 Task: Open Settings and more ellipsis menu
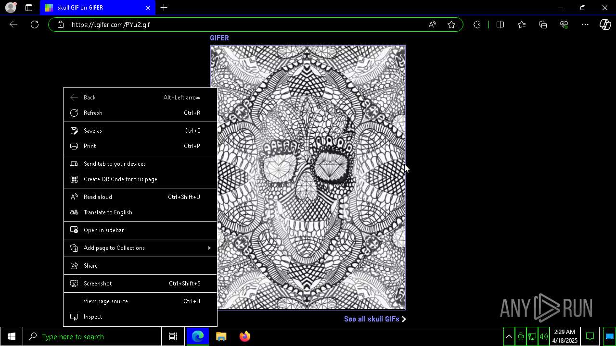tap(585, 25)
